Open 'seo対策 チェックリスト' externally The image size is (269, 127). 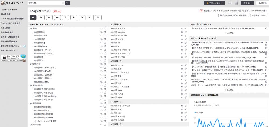pos(185,106)
